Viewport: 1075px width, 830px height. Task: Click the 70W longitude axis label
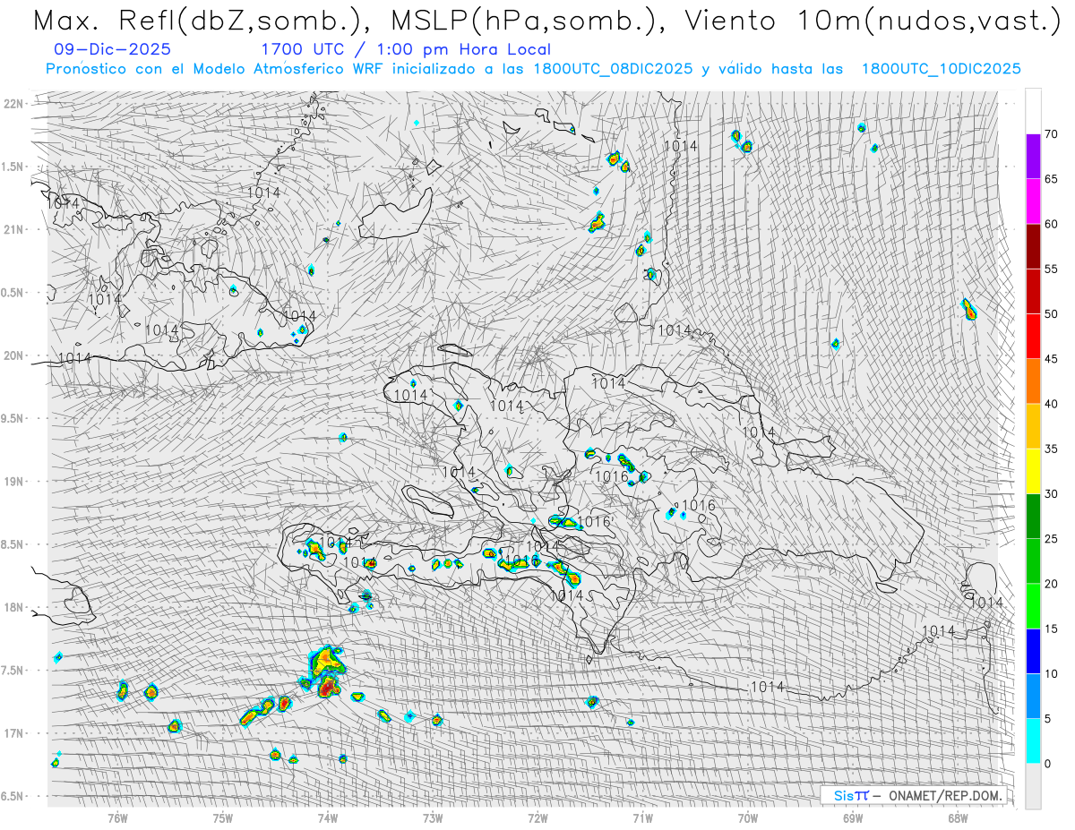pos(748,817)
